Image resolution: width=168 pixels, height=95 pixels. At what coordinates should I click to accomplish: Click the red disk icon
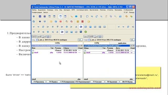click(x=61, y=22)
